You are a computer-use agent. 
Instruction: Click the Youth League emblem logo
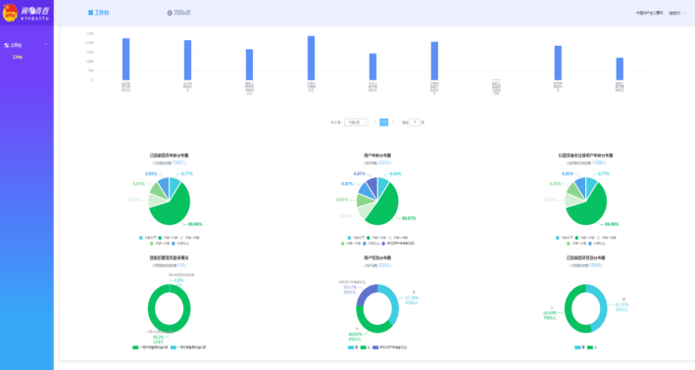(x=10, y=13)
